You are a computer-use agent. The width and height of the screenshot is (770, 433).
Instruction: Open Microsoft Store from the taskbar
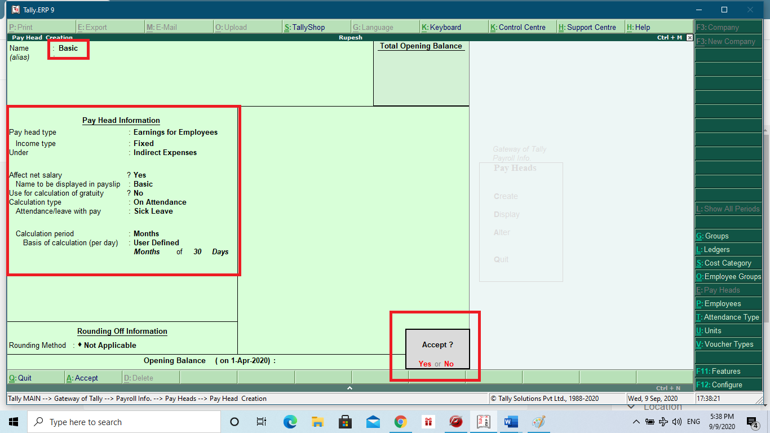point(345,422)
